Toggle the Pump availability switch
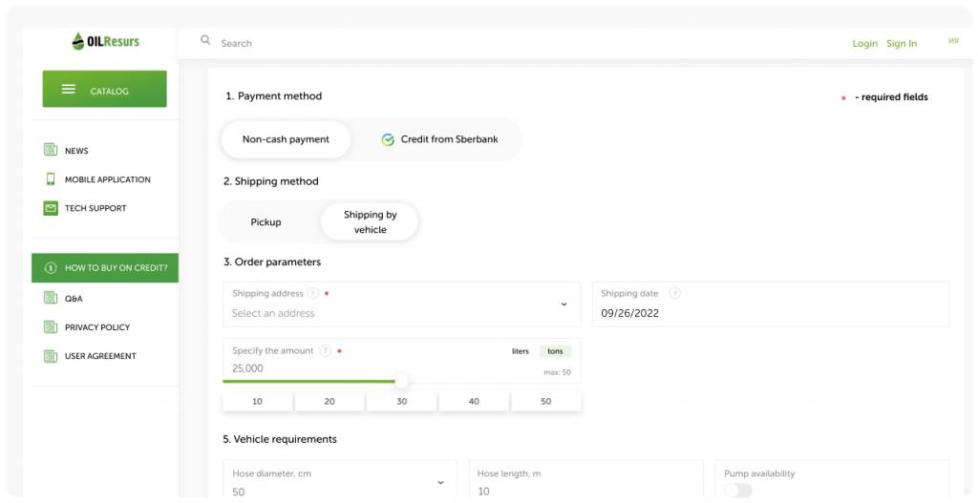 pos(737,490)
